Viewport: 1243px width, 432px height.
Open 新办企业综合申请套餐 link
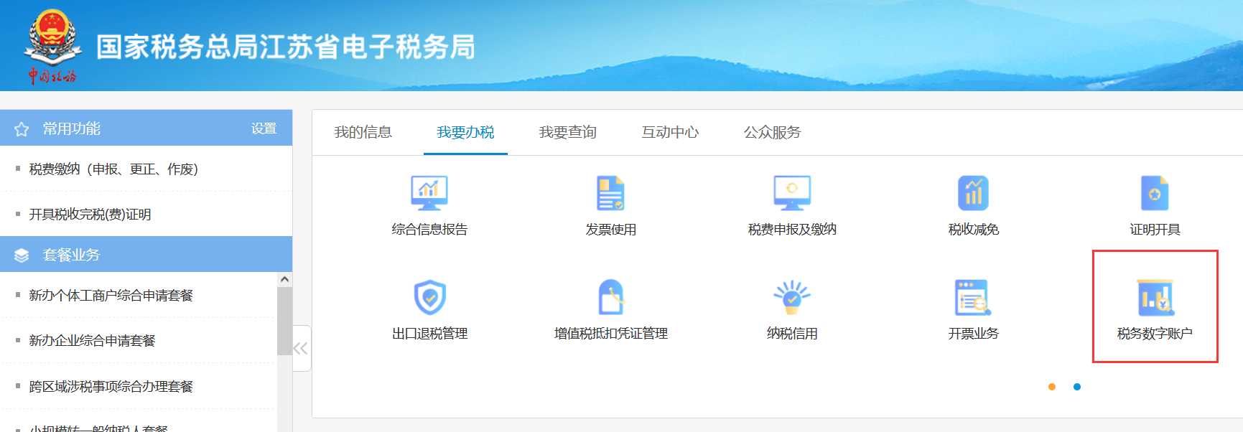(92, 341)
